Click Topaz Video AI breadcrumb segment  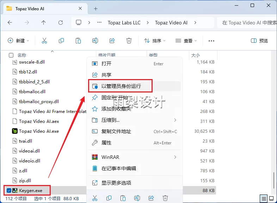[171, 23]
